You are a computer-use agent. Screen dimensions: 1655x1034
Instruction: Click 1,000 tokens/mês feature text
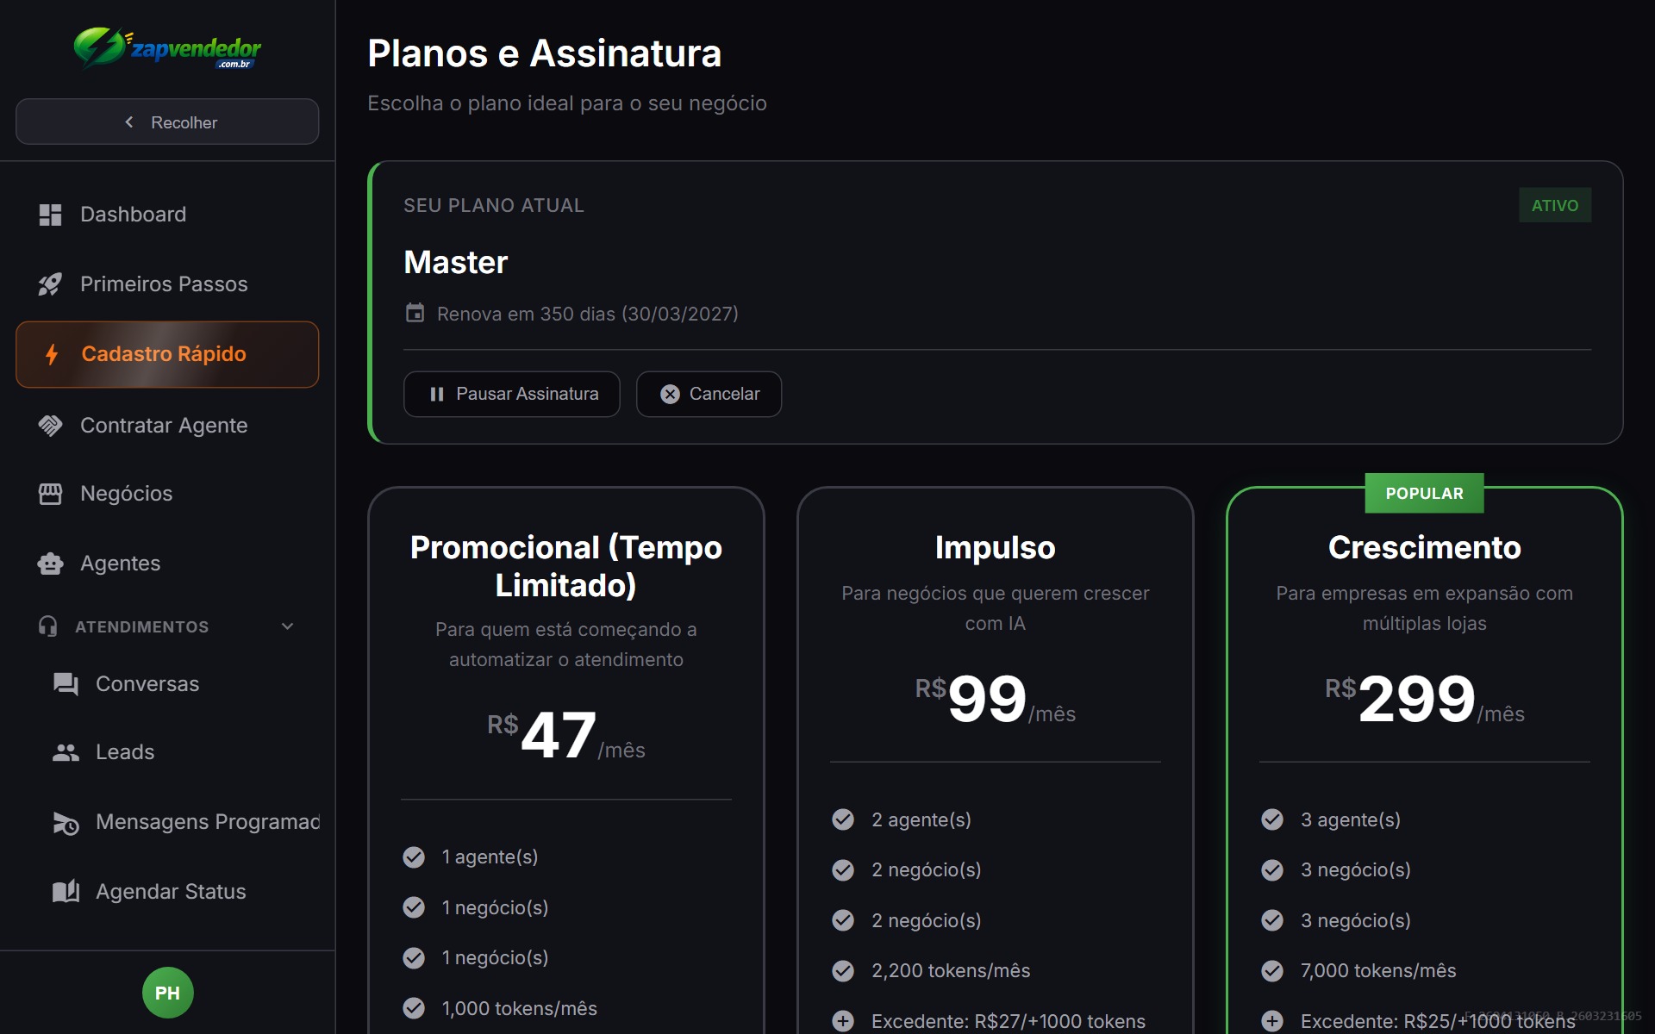click(x=520, y=1008)
